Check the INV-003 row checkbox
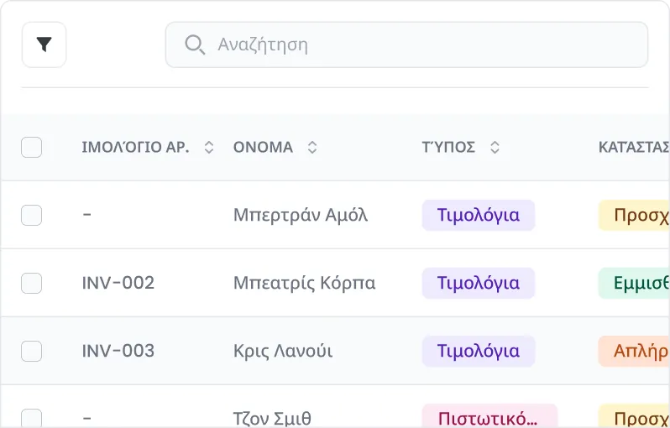Screen dimensions: 670x428 tap(32, 351)
